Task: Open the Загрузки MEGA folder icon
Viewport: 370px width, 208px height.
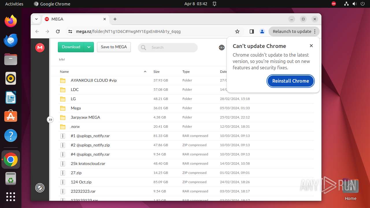Action: tap(63, 117)
